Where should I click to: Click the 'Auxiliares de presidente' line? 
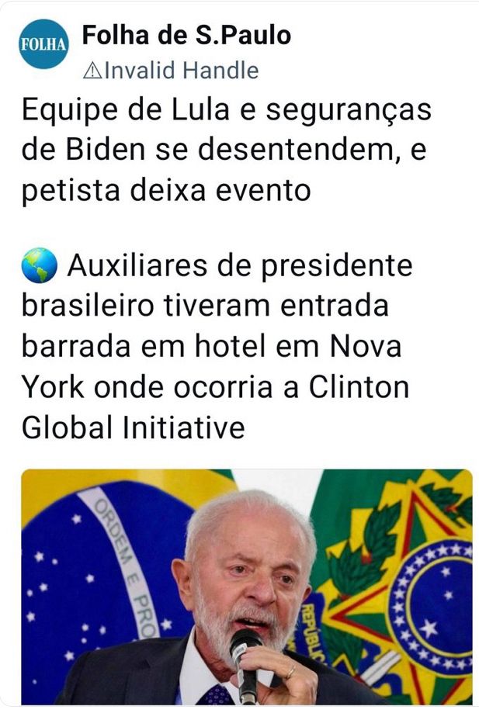(x=240, y=265)
